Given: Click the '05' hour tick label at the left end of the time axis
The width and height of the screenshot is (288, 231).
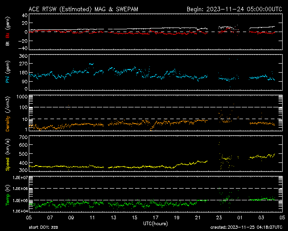Looking at the screenshot, I should click(x=29, y=218).
